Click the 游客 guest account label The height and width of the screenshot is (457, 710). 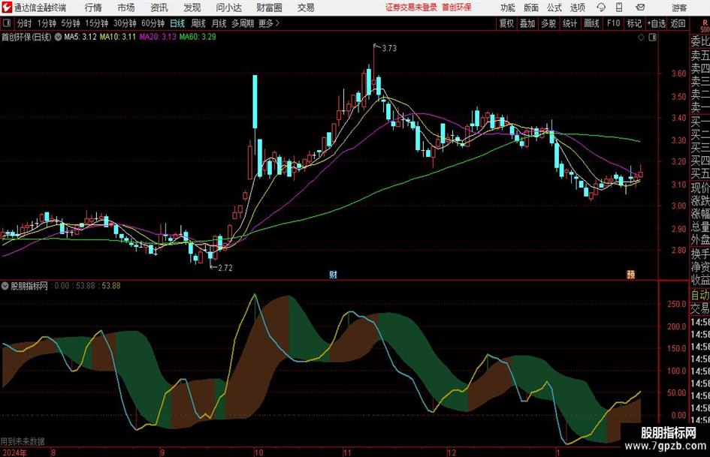pos(679,8)
